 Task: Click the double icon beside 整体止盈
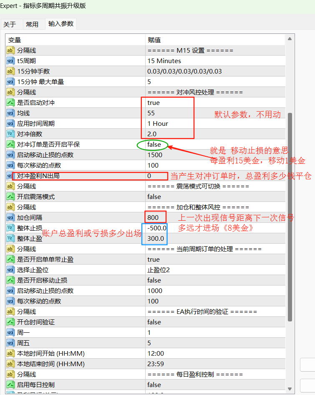10,239
